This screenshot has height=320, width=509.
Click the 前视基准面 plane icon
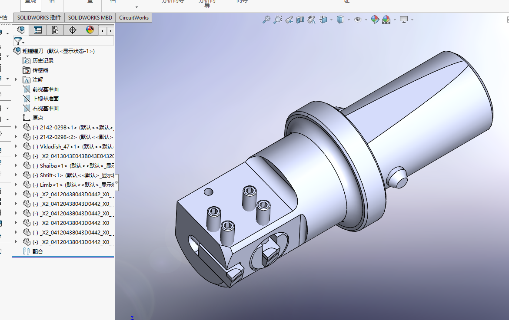[x=27, y=89]
